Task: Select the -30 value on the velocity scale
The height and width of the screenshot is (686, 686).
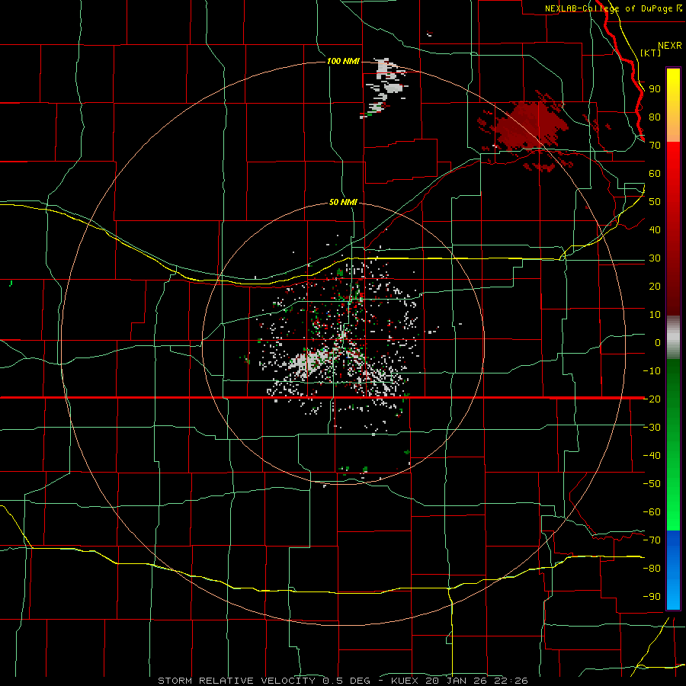Action: click(652, 428)
